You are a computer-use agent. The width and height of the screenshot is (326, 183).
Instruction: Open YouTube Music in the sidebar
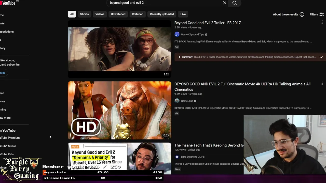click(x=8, y=146)
